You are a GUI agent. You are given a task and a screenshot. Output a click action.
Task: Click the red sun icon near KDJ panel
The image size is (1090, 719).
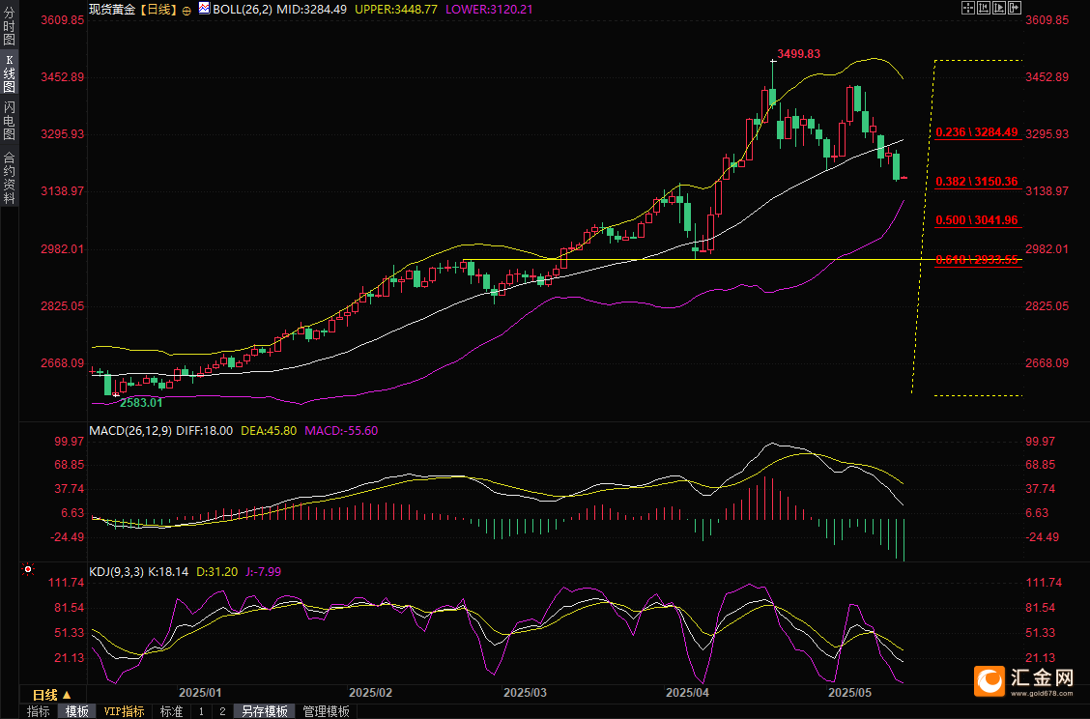26,569
